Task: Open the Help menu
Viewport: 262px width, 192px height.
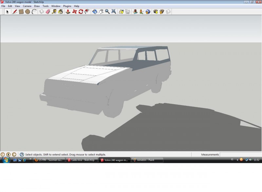Action: tap(77, 6)
